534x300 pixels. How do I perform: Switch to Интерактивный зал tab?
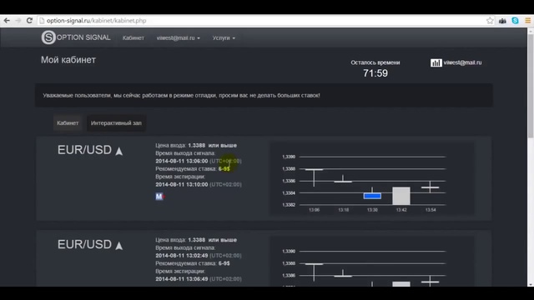tap(116, 123)
